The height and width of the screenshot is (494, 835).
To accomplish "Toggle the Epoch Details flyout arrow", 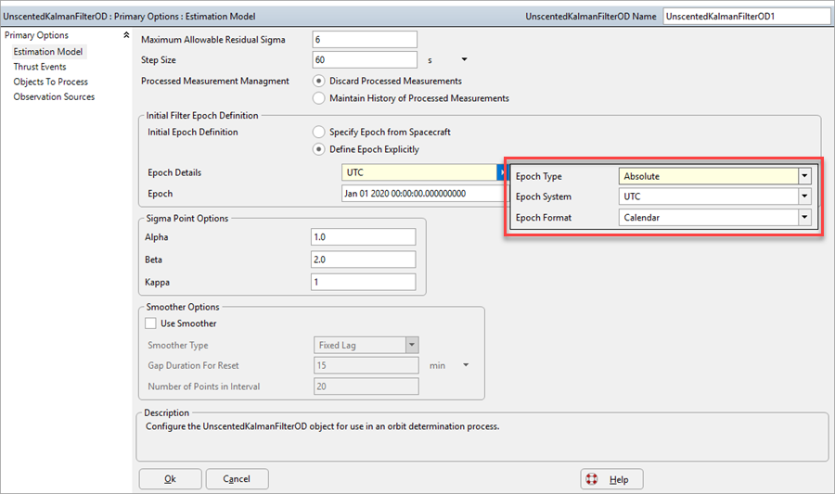I will pos(502,172).
